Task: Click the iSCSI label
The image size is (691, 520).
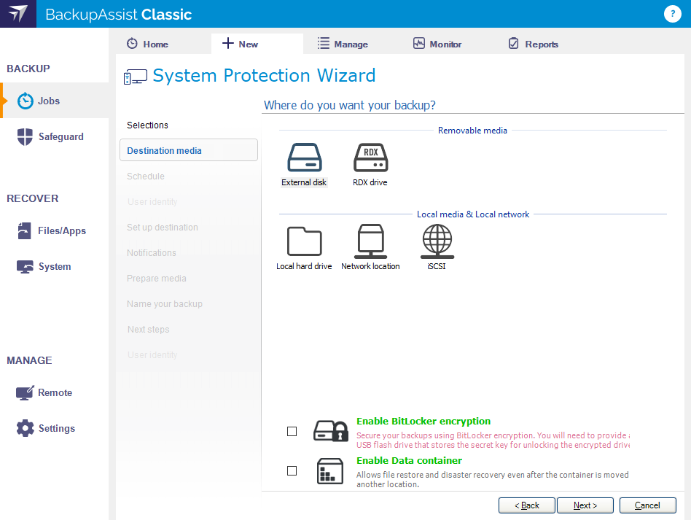Action: coord(437,266)
